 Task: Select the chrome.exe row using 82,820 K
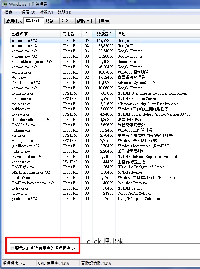point(105,46)
